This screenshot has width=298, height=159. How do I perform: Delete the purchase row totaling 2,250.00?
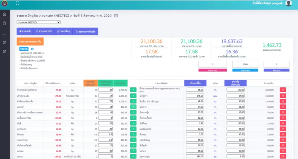[x=283, y=90]
